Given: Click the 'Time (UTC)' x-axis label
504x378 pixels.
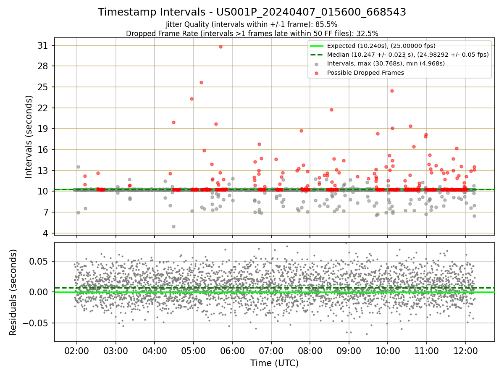Looking at the screenshot, I should point(274,363).
